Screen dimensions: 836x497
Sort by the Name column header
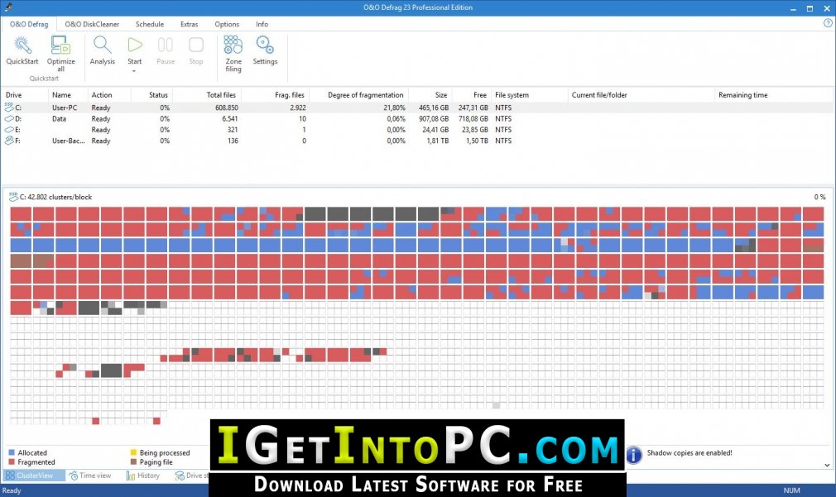click(68, 95)
